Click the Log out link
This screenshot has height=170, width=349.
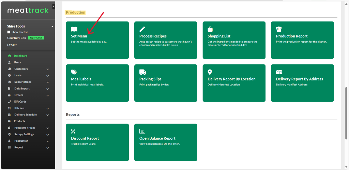(x=12, y=45)
